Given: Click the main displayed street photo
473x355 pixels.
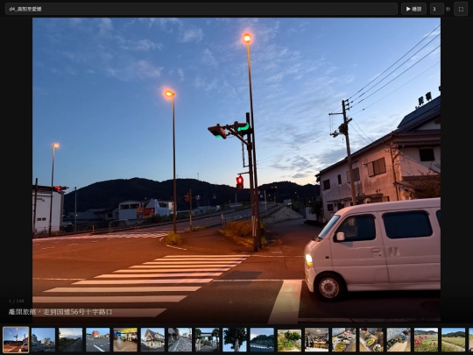Looking at the screenshot, I should pos(236,171).
